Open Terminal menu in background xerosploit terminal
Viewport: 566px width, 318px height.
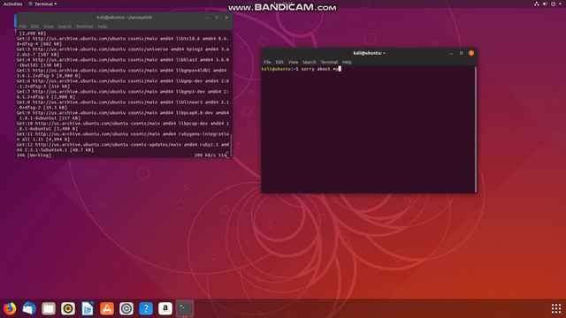(x=85, y=26)
